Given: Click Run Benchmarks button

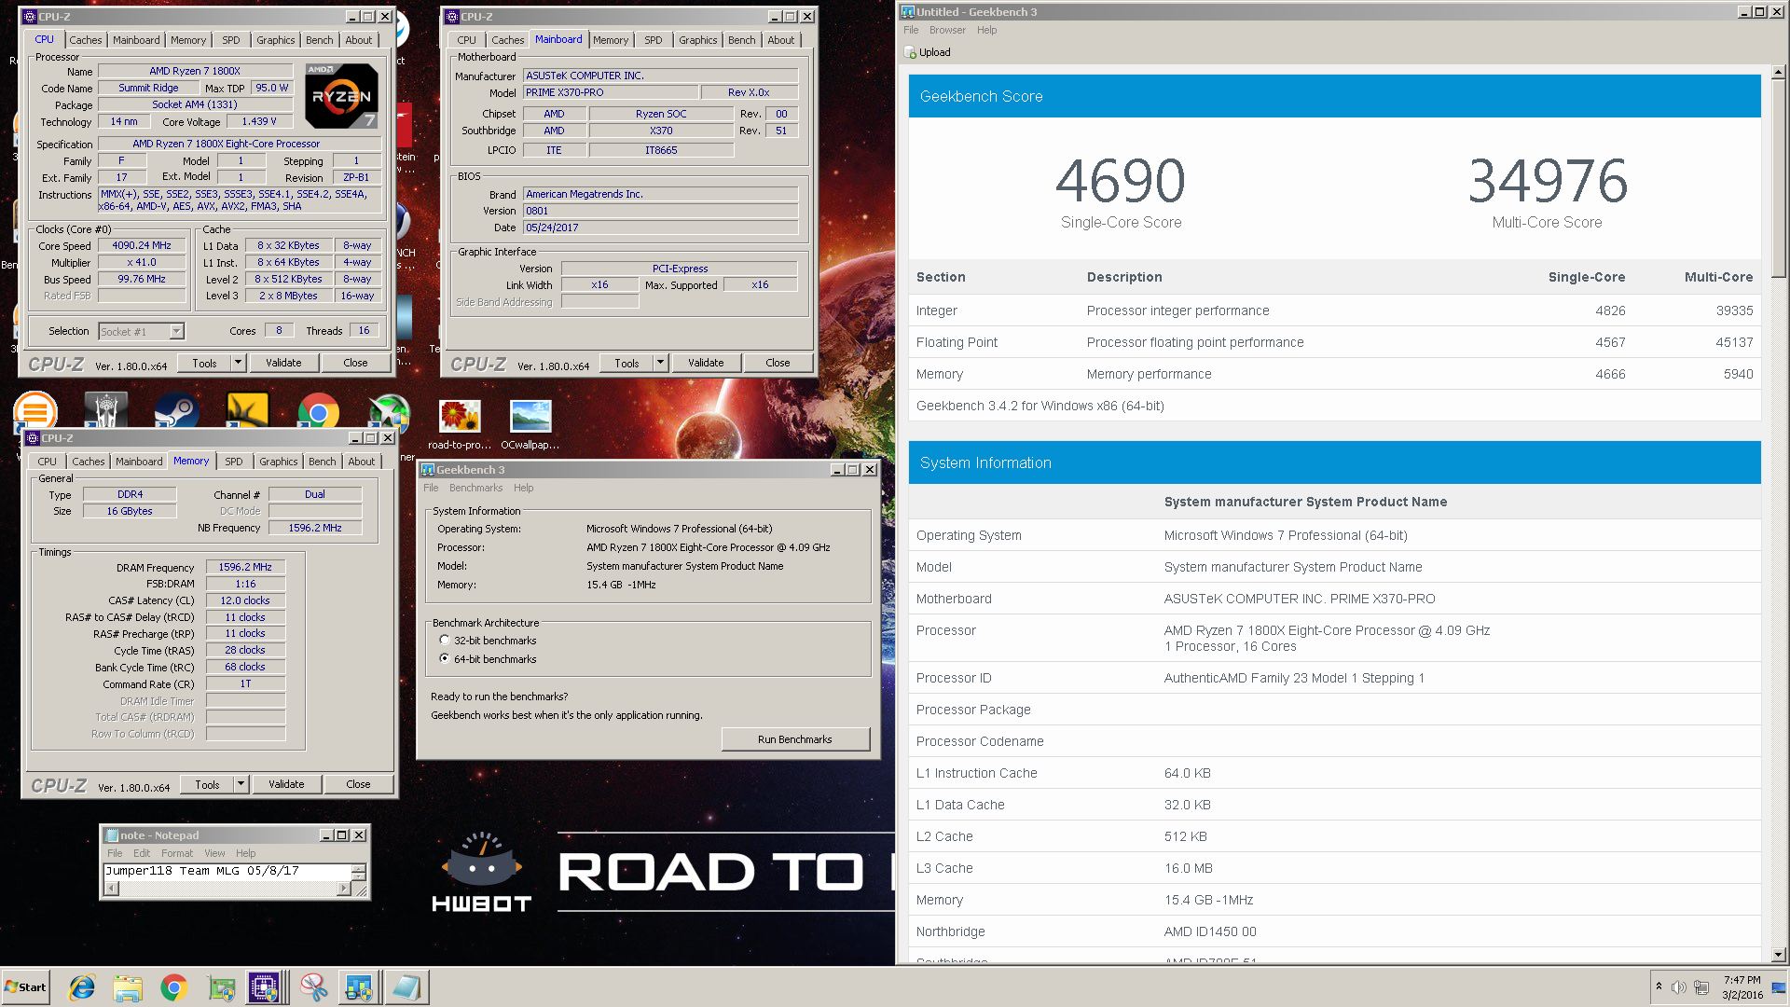Looking at the screenshot, I should [795, 739].
